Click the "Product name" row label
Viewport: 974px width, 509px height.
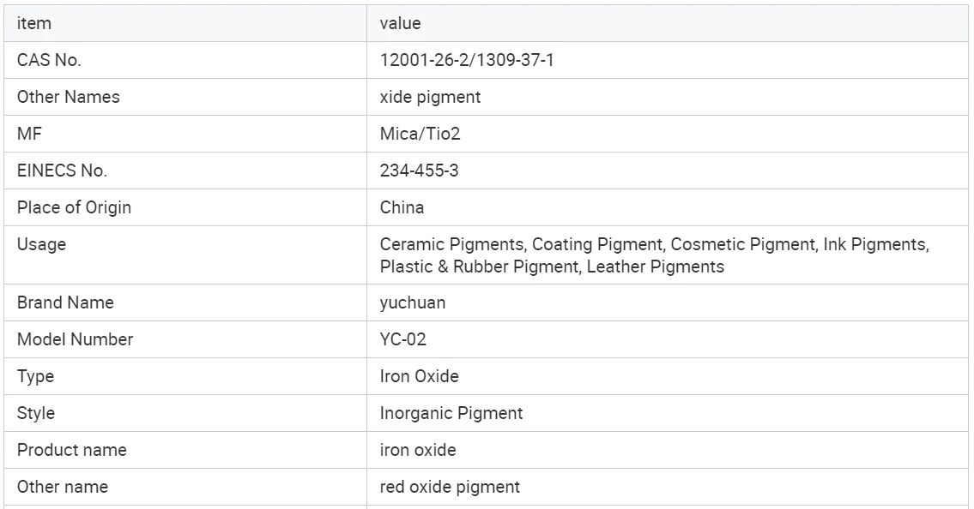click(71, 450)
